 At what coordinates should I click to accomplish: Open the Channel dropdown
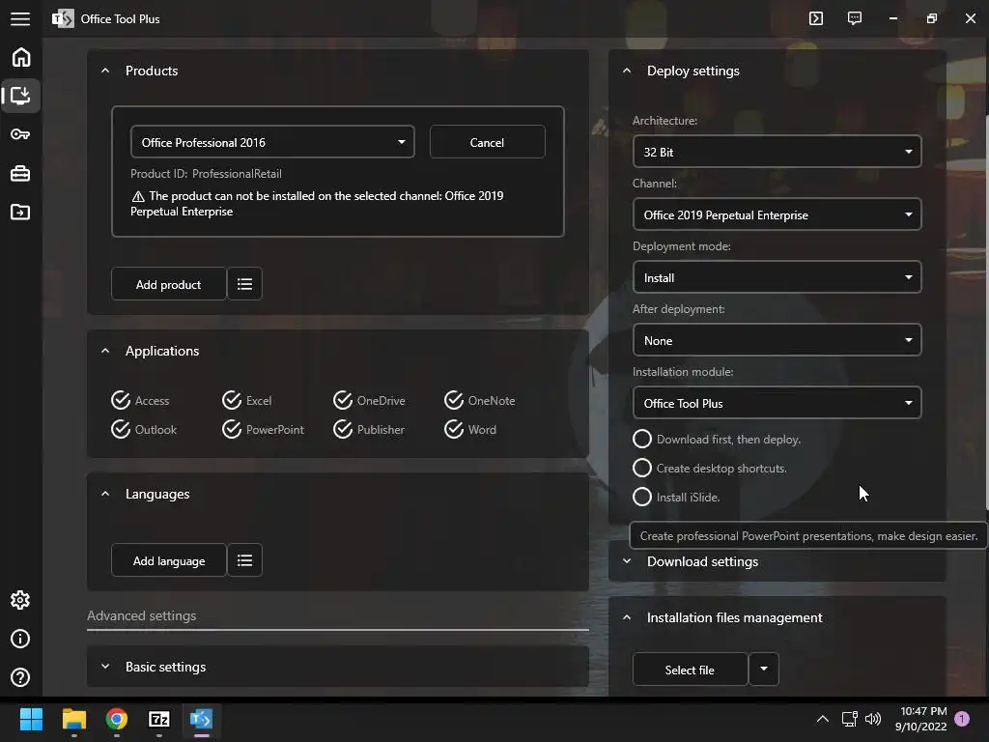[x=777, y=214]
